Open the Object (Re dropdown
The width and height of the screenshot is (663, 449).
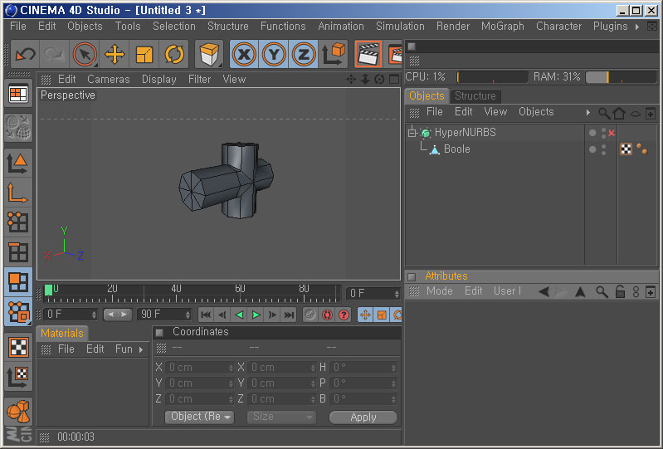pyautogui.click(x=199, y=417)
